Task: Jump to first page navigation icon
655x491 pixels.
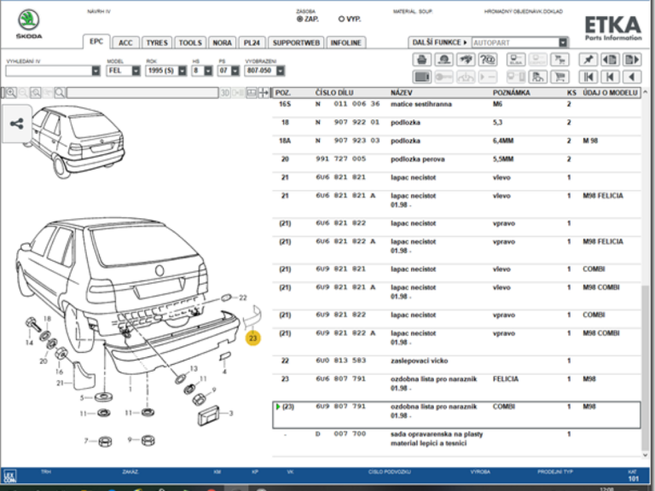Action: [x=588, y=77]
